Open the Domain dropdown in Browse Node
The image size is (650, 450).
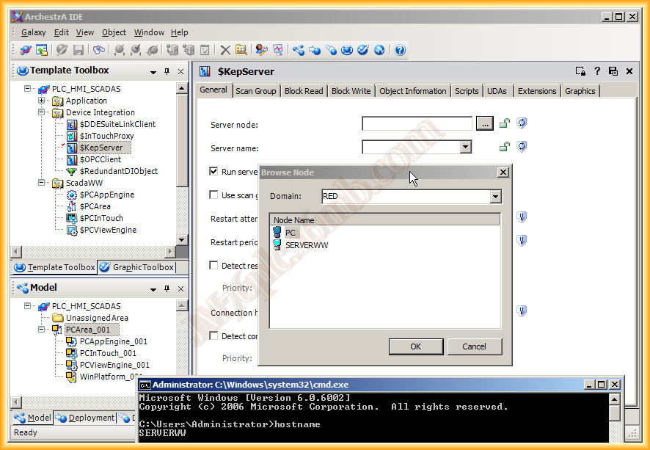496,197
